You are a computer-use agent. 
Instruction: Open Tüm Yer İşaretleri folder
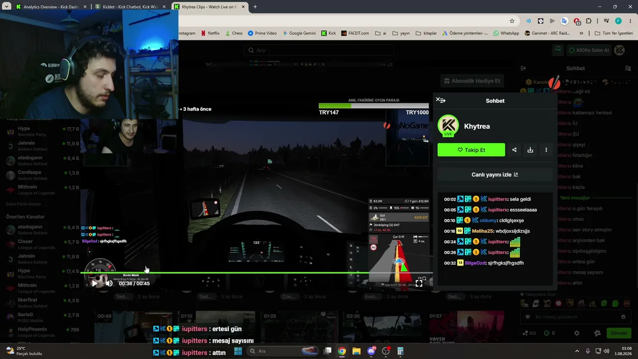[x=613, y=33]
